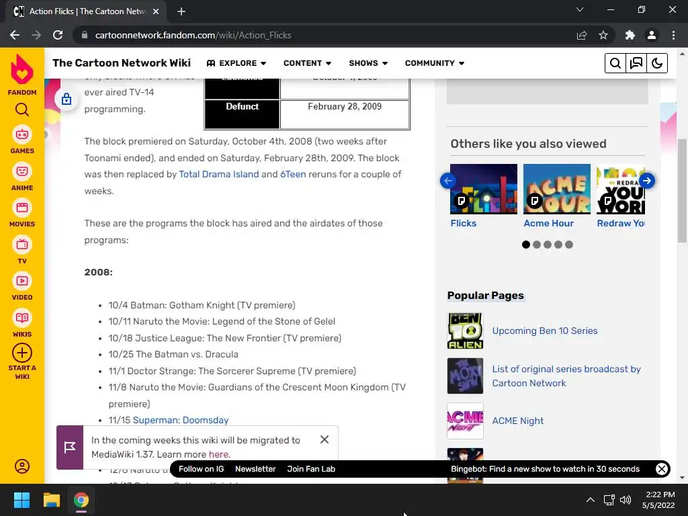Viewport: 688px width, 516px height.
Task: Bookmark this page with star icon
Action: pos(603,35)
